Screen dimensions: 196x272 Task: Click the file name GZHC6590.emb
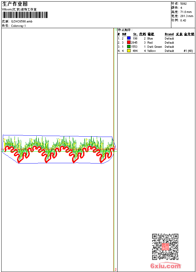tap(21, 22)
